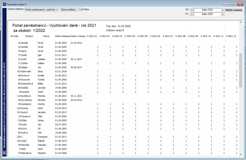Select first name Eliška
Screen dimensions: 246x160
[40, 84]
